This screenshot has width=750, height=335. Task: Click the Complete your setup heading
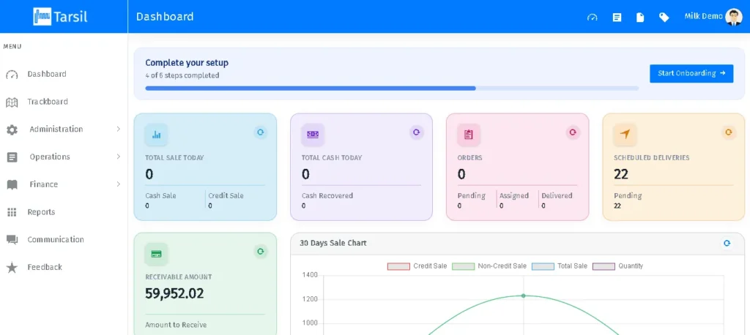point(187,63)
